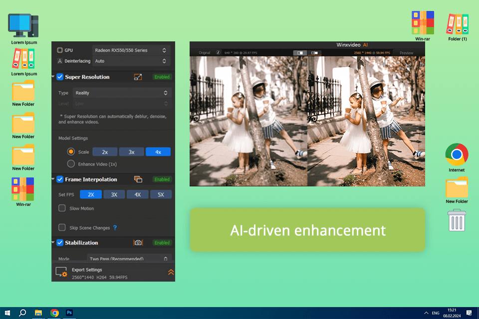Uncheck the Stabilization checkbox
The height and width of the screenshot is (319, 479).
click(x=60, y=243)
